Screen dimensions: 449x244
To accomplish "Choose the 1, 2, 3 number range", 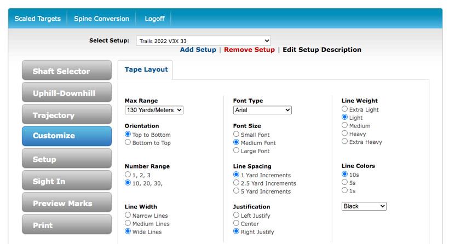I will coord(128,175).
